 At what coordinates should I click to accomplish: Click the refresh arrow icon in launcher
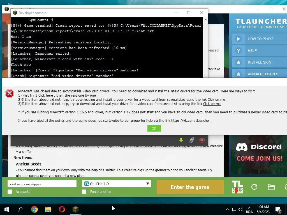click(254, 187)
